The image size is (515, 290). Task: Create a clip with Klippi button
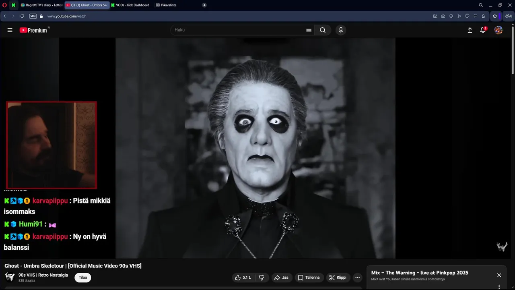[338, 278]
